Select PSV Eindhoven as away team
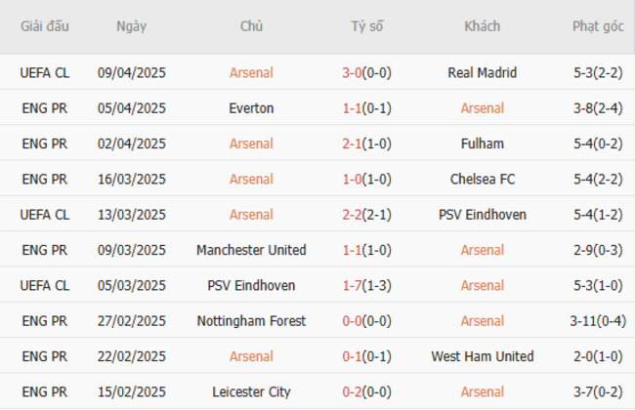This screenshot has width=635, height=410. pyautogui.click(x=482, y=215)
